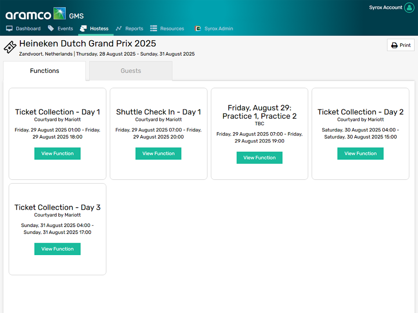This screenshot has width=418, height=313.
Task: Click the Zandvoort, Netherlands location text
Action: [45, 54]
